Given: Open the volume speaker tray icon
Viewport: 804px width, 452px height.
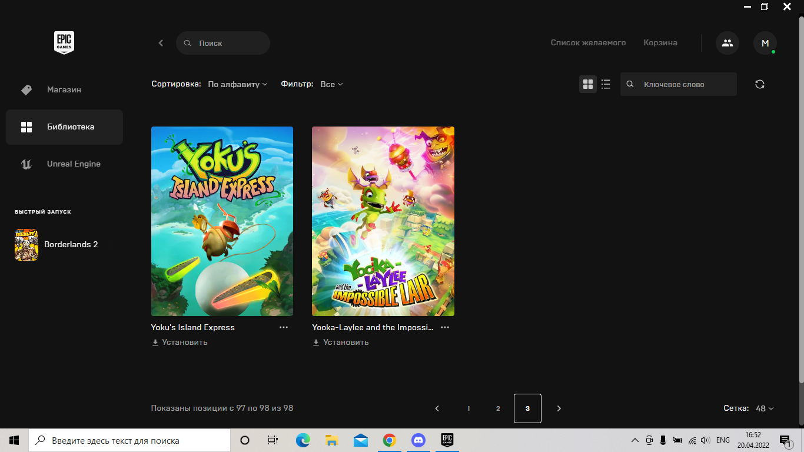Looking at the screenshot, I should point(706,440).
